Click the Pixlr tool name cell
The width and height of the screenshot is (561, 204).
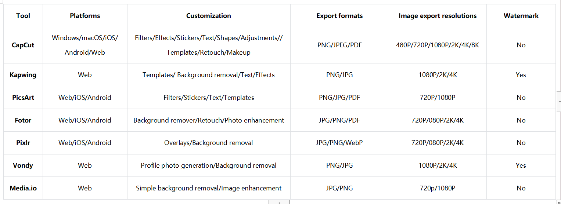tap(23, 143)
